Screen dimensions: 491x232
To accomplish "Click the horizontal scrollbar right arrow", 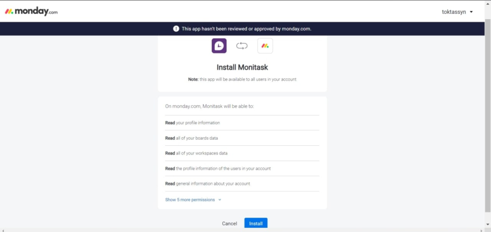I will [482, 230].
